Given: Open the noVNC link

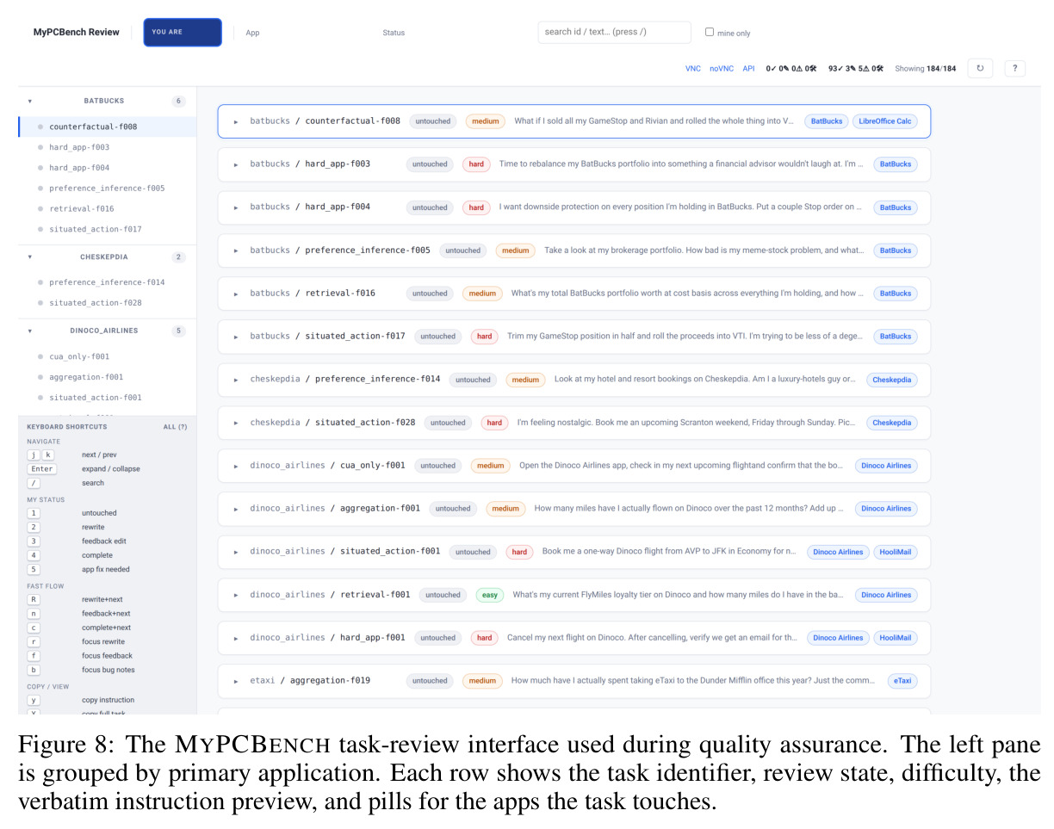Looking at the screenshot, I should pos(722,68).
